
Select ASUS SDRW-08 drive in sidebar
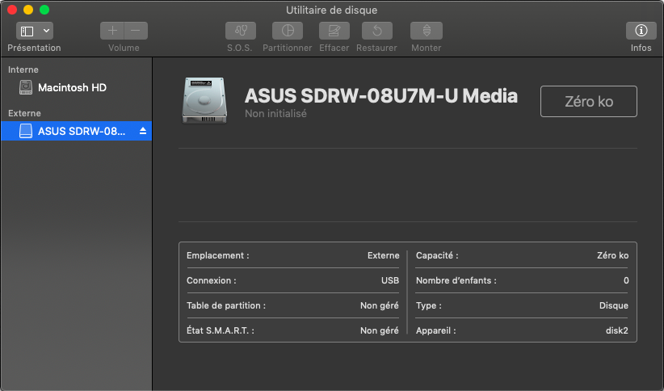[x=82, y=131]
